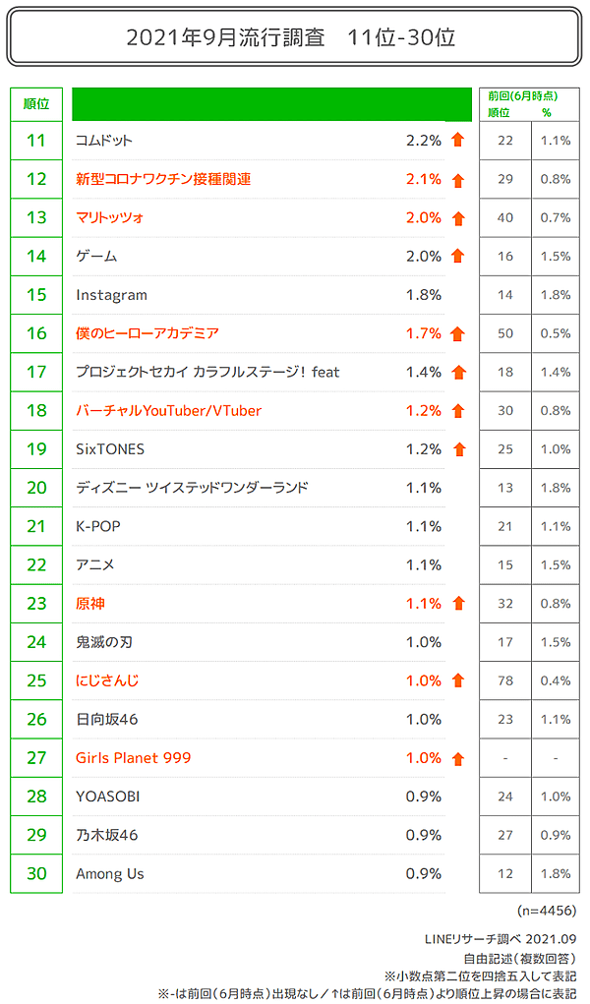
Task: Click the up arrow beside バーチャルYouTuber/VTuber
Action: pos(457,411)
